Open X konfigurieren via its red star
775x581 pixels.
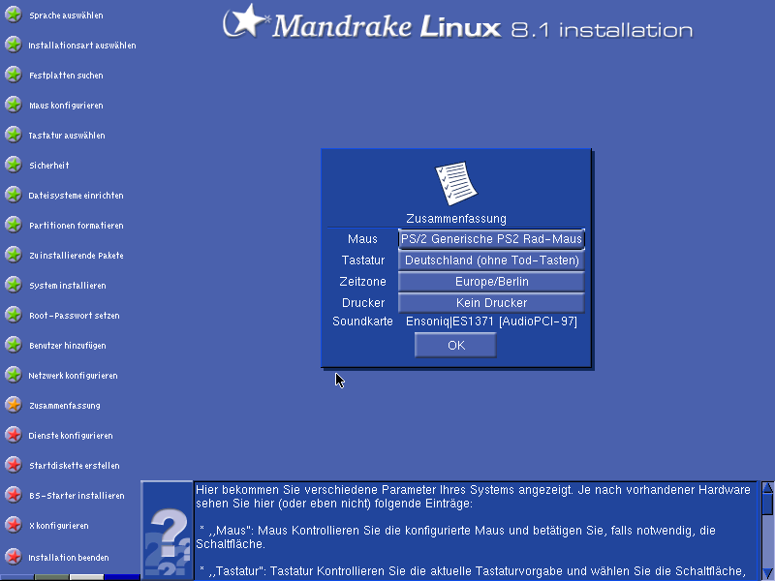click(x=14, y=525)
